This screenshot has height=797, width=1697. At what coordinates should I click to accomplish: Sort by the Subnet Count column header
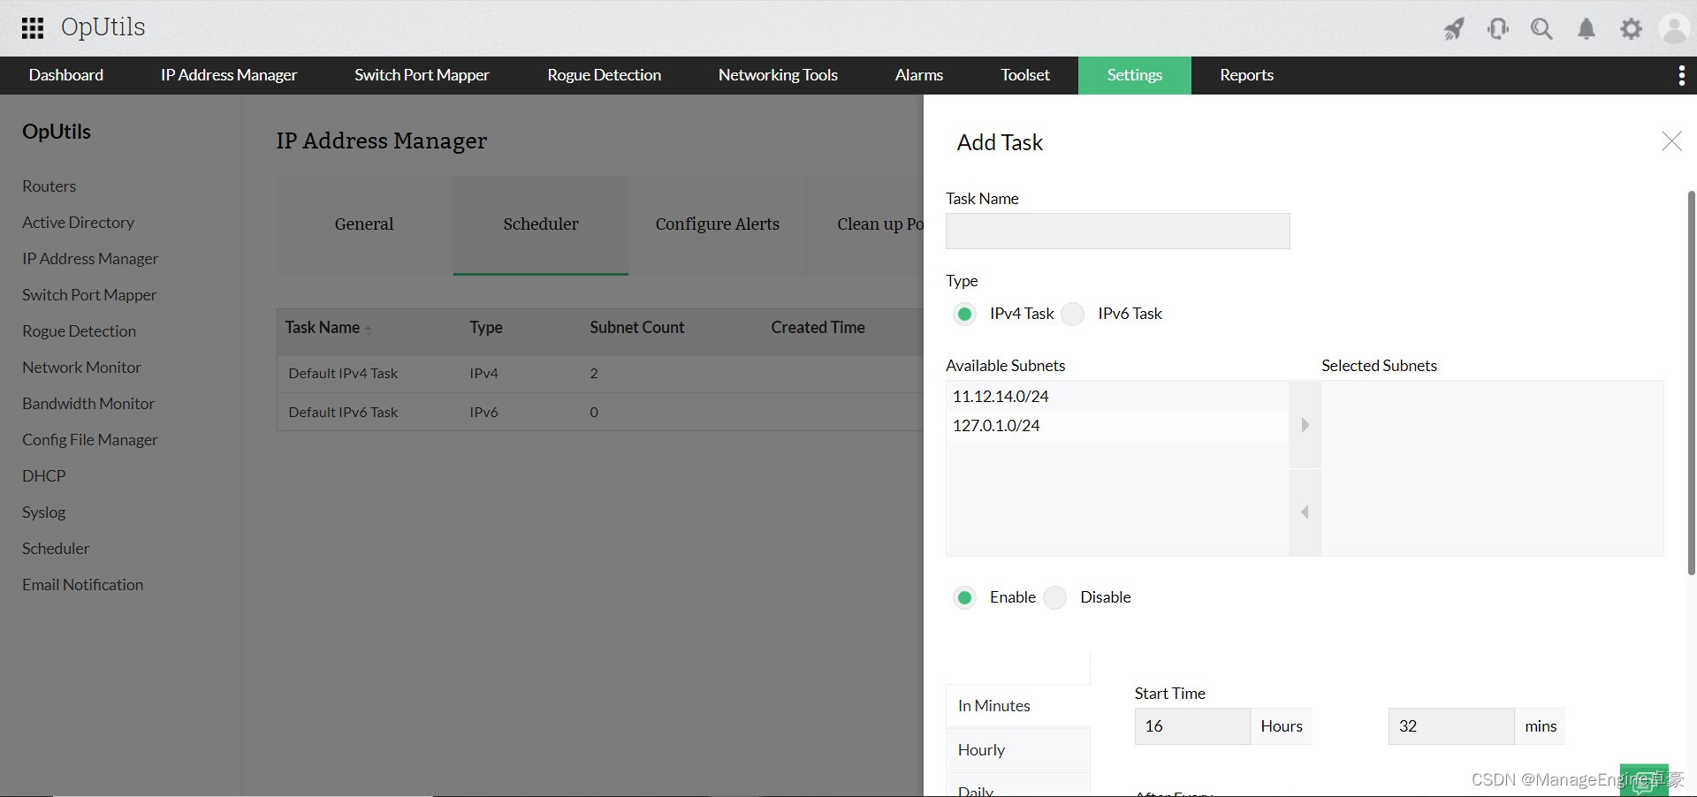click(637, 328)
